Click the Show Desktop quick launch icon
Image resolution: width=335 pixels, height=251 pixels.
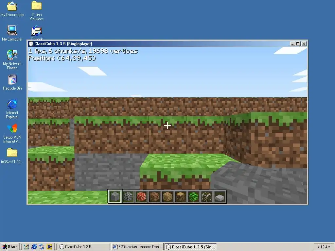point(26,247)
